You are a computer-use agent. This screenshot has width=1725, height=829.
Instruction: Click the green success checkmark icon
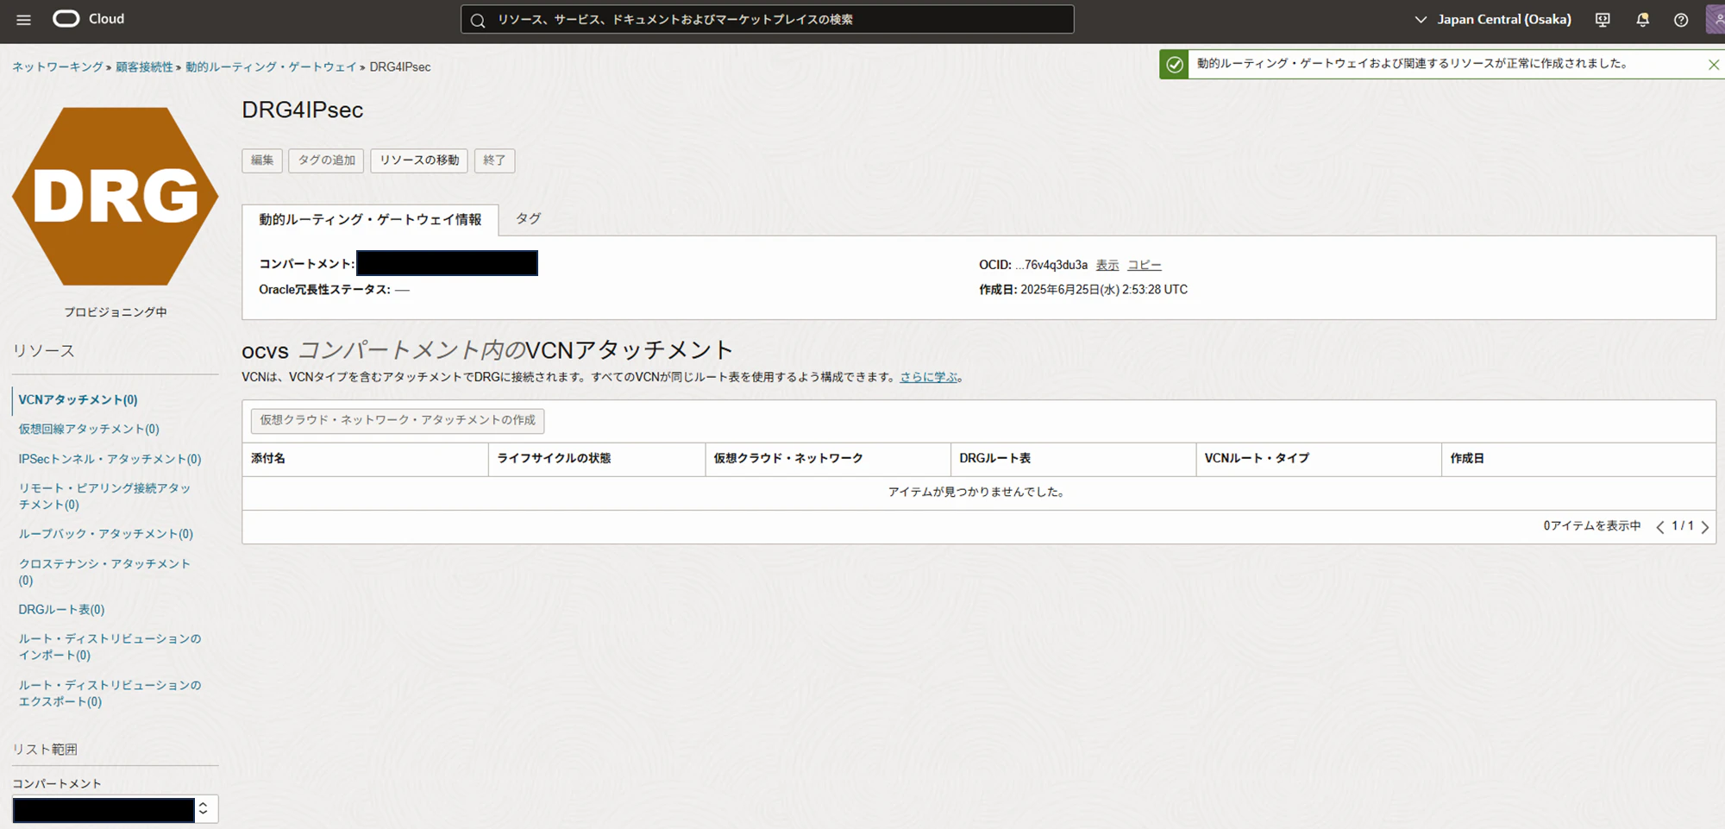[x=1174, y=65]
